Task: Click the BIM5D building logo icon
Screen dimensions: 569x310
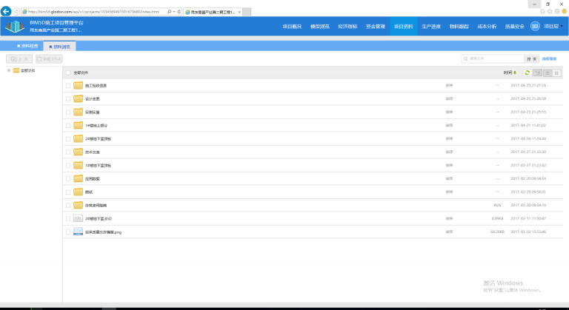Action: [x=15, y=27]
